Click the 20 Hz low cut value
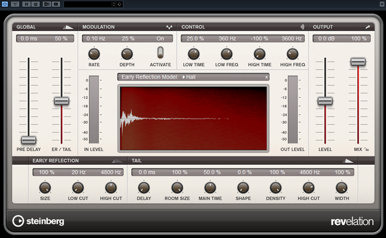This screenshot has height=238, width=386. tap(79, 172)
